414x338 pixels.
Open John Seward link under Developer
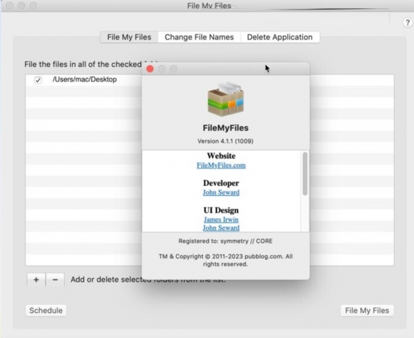point(221,192)
